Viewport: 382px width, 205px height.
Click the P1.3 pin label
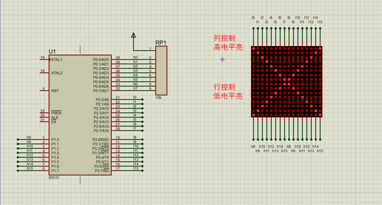tap(55, 153)
